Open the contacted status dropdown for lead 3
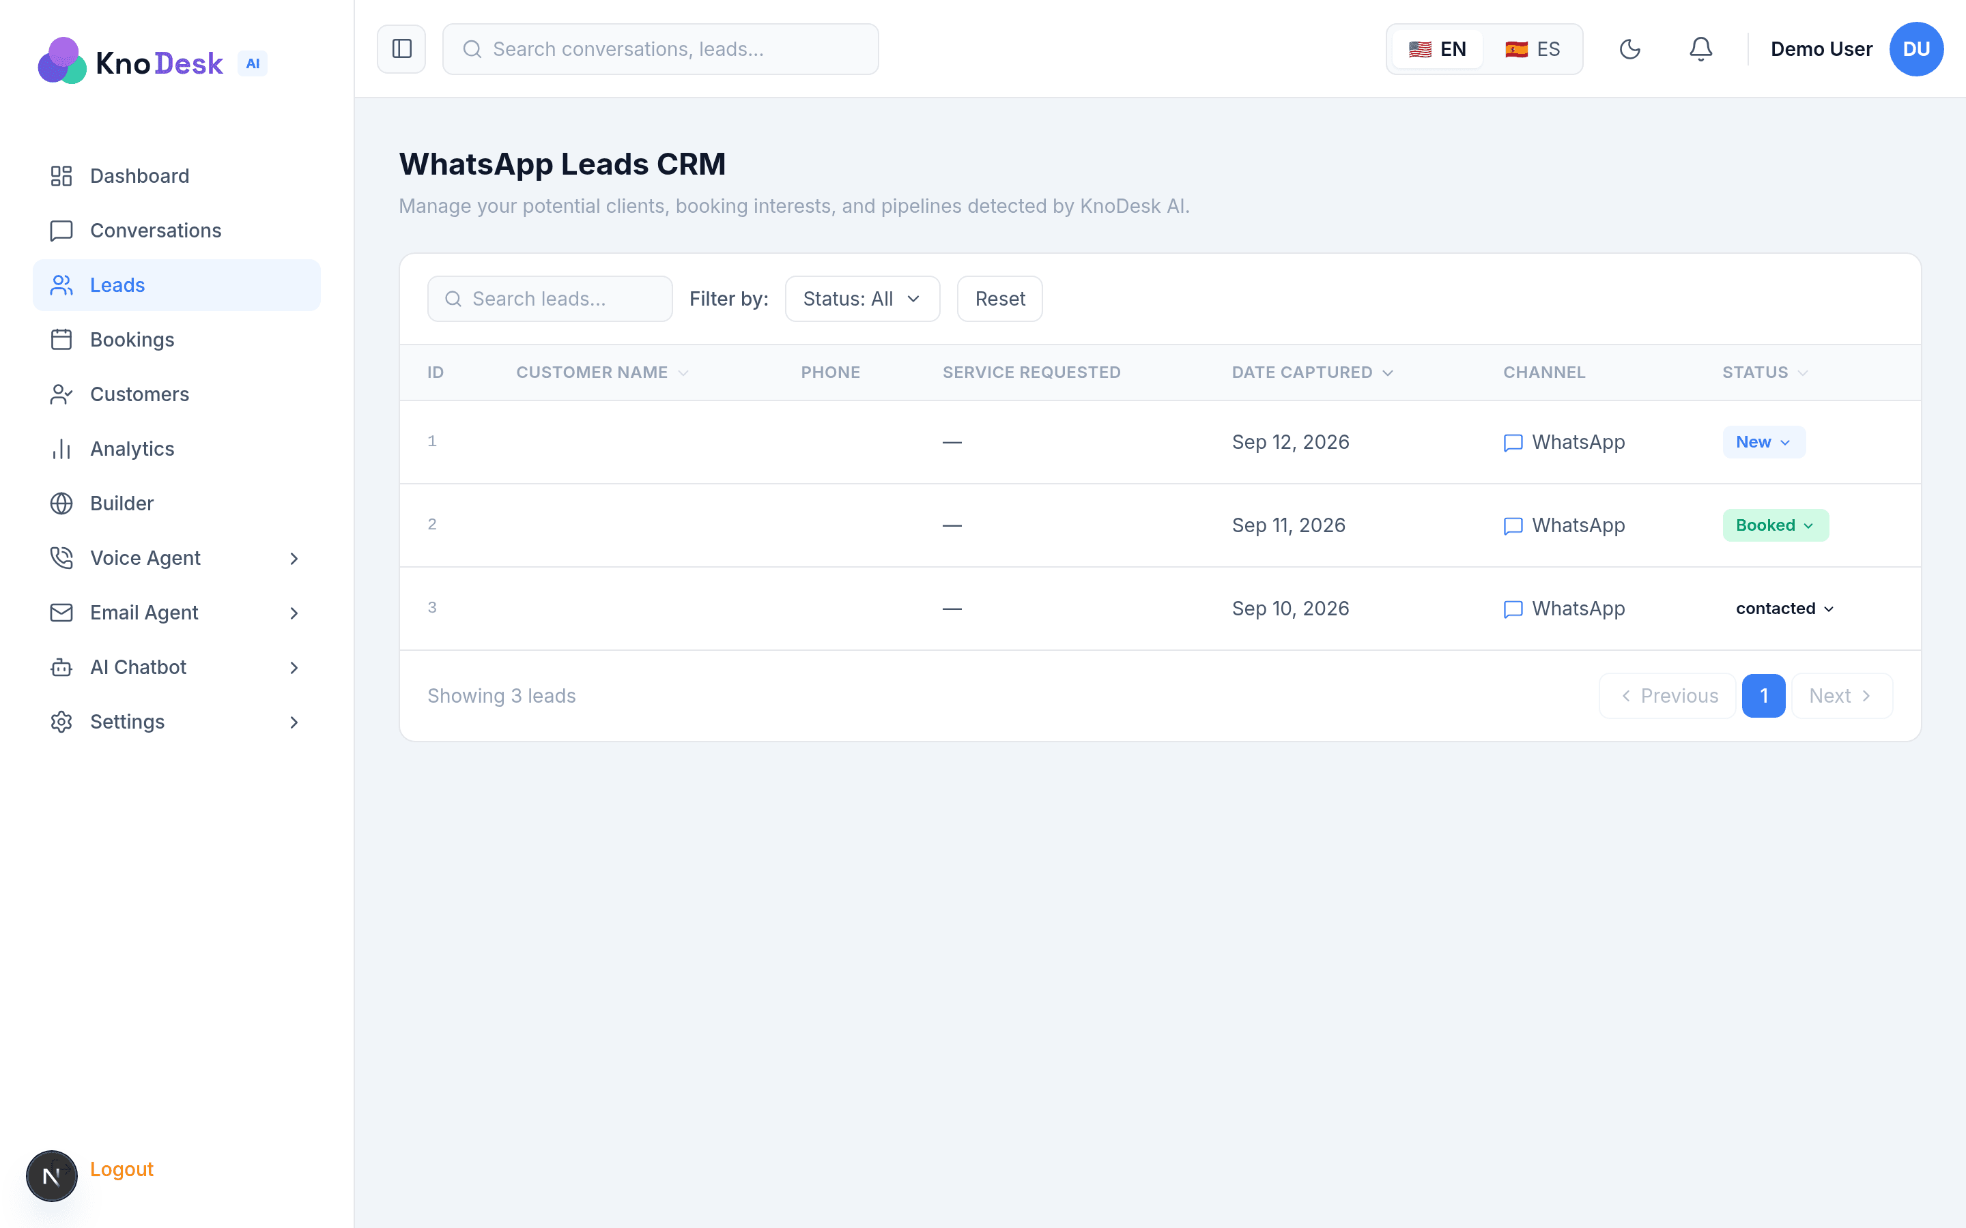This screenshot has width=1966, height=1228. [x=1785, y=609]
